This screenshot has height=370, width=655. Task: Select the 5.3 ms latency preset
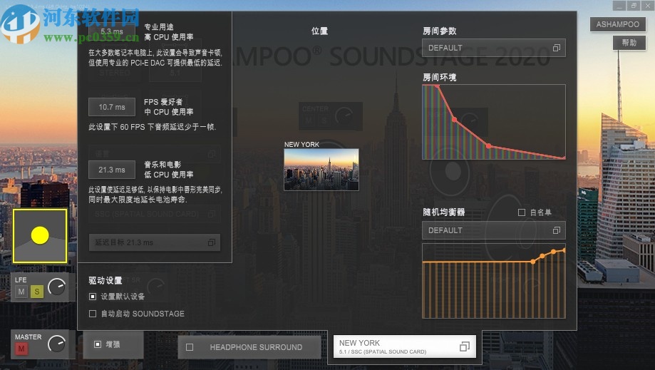click(111, 31)
